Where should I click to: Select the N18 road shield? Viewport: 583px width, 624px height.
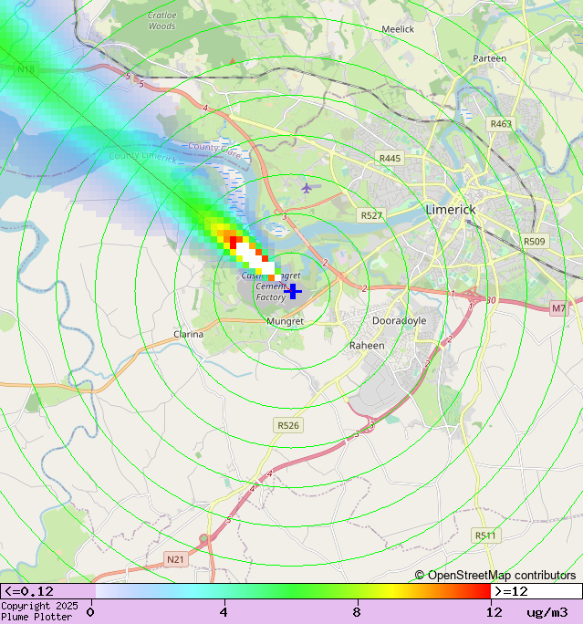[26, 69]
